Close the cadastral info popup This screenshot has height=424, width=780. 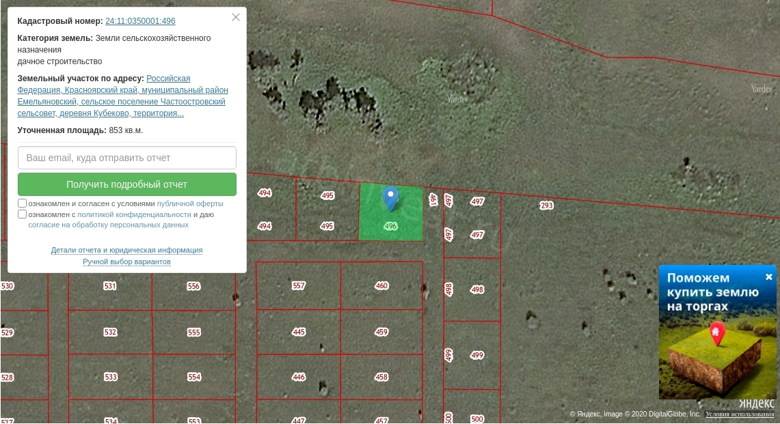pos(236,18)
